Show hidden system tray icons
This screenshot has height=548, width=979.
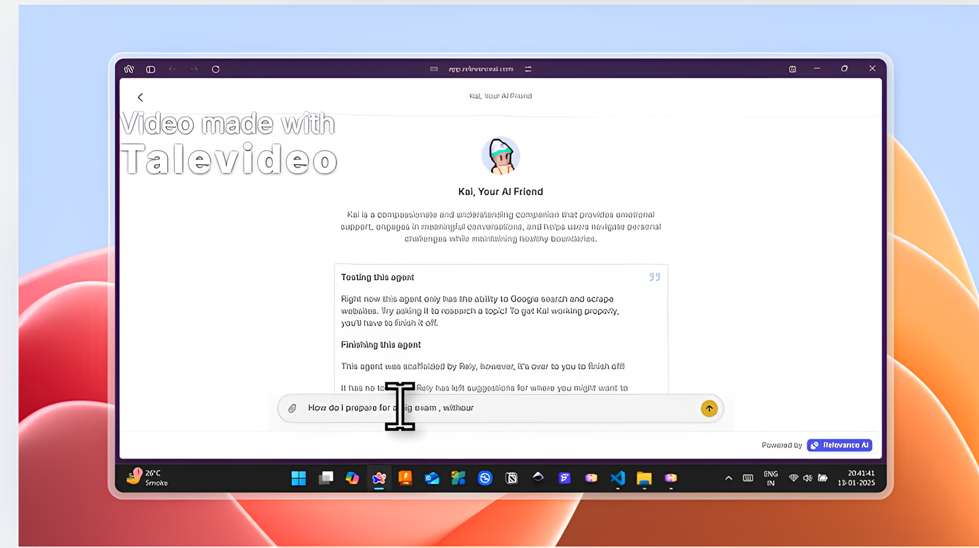728,478
